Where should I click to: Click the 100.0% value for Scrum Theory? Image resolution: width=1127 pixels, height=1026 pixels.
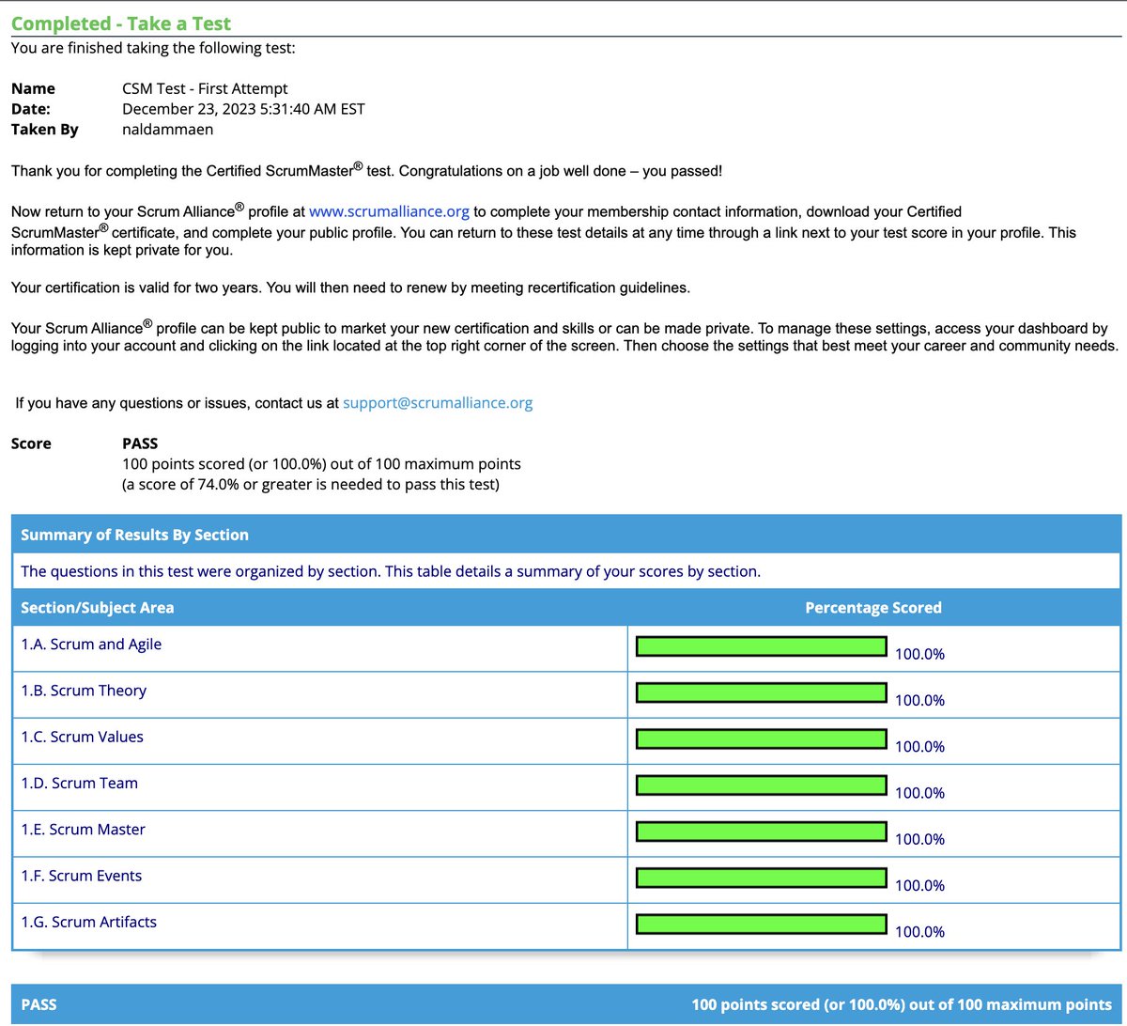point(919,700)
